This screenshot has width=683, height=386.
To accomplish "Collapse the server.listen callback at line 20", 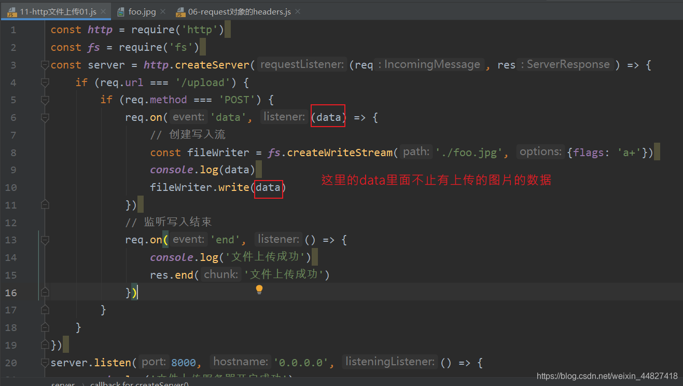I will point(45,363).
